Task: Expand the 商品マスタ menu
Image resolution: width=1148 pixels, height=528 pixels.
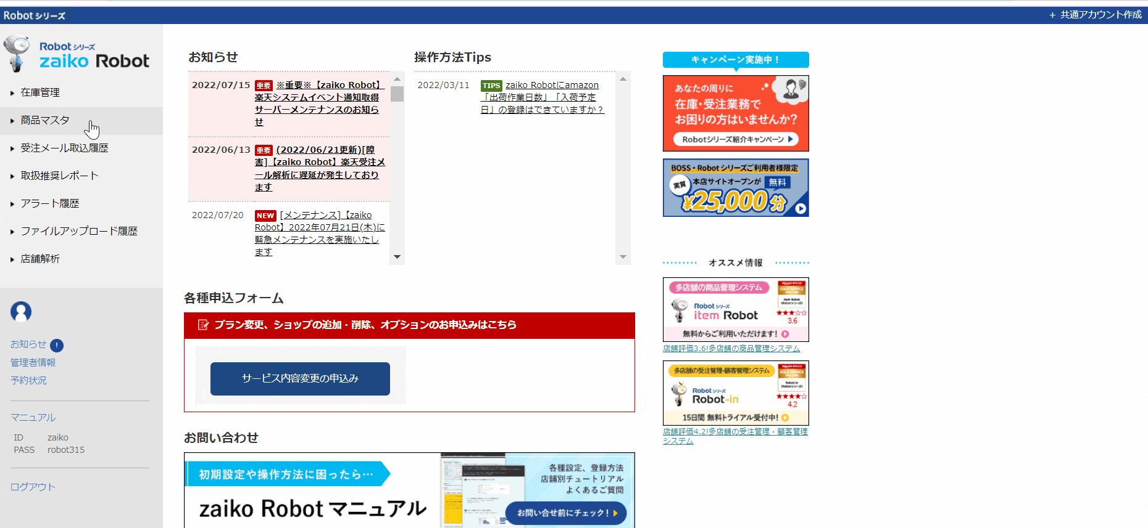Action: (x=45, y=121)
